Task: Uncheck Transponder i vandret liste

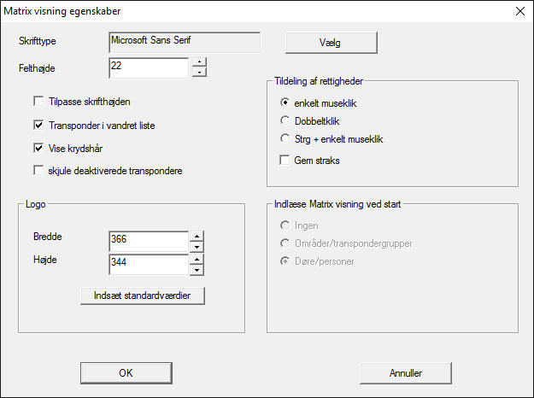Action: coord(38,125)
